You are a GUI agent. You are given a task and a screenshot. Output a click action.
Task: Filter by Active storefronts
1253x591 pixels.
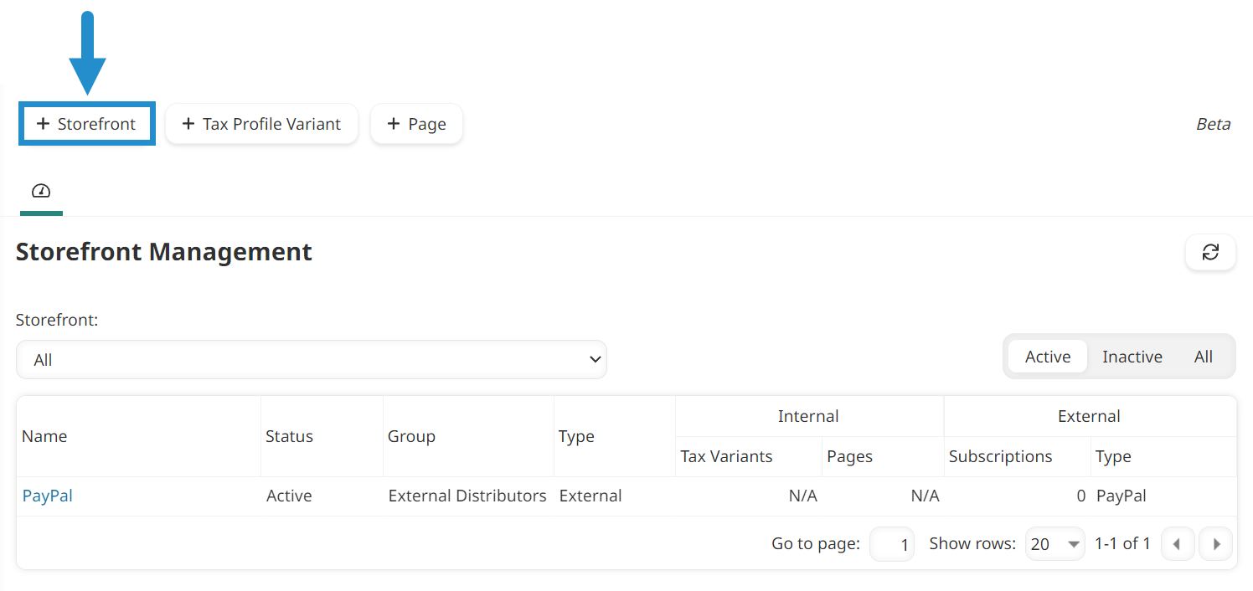point(1047,356)
